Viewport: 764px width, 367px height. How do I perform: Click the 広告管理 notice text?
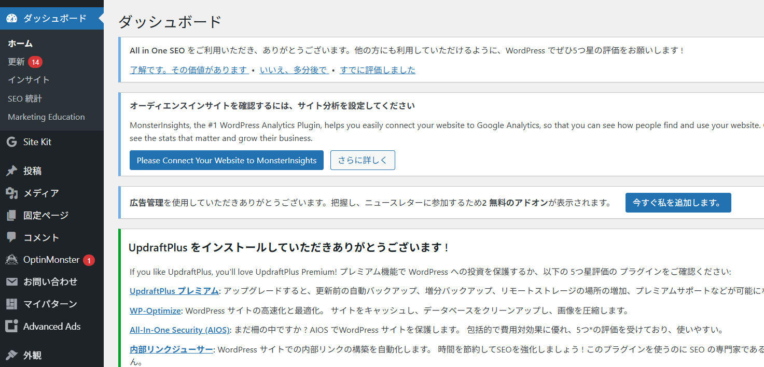coord(371,203)
